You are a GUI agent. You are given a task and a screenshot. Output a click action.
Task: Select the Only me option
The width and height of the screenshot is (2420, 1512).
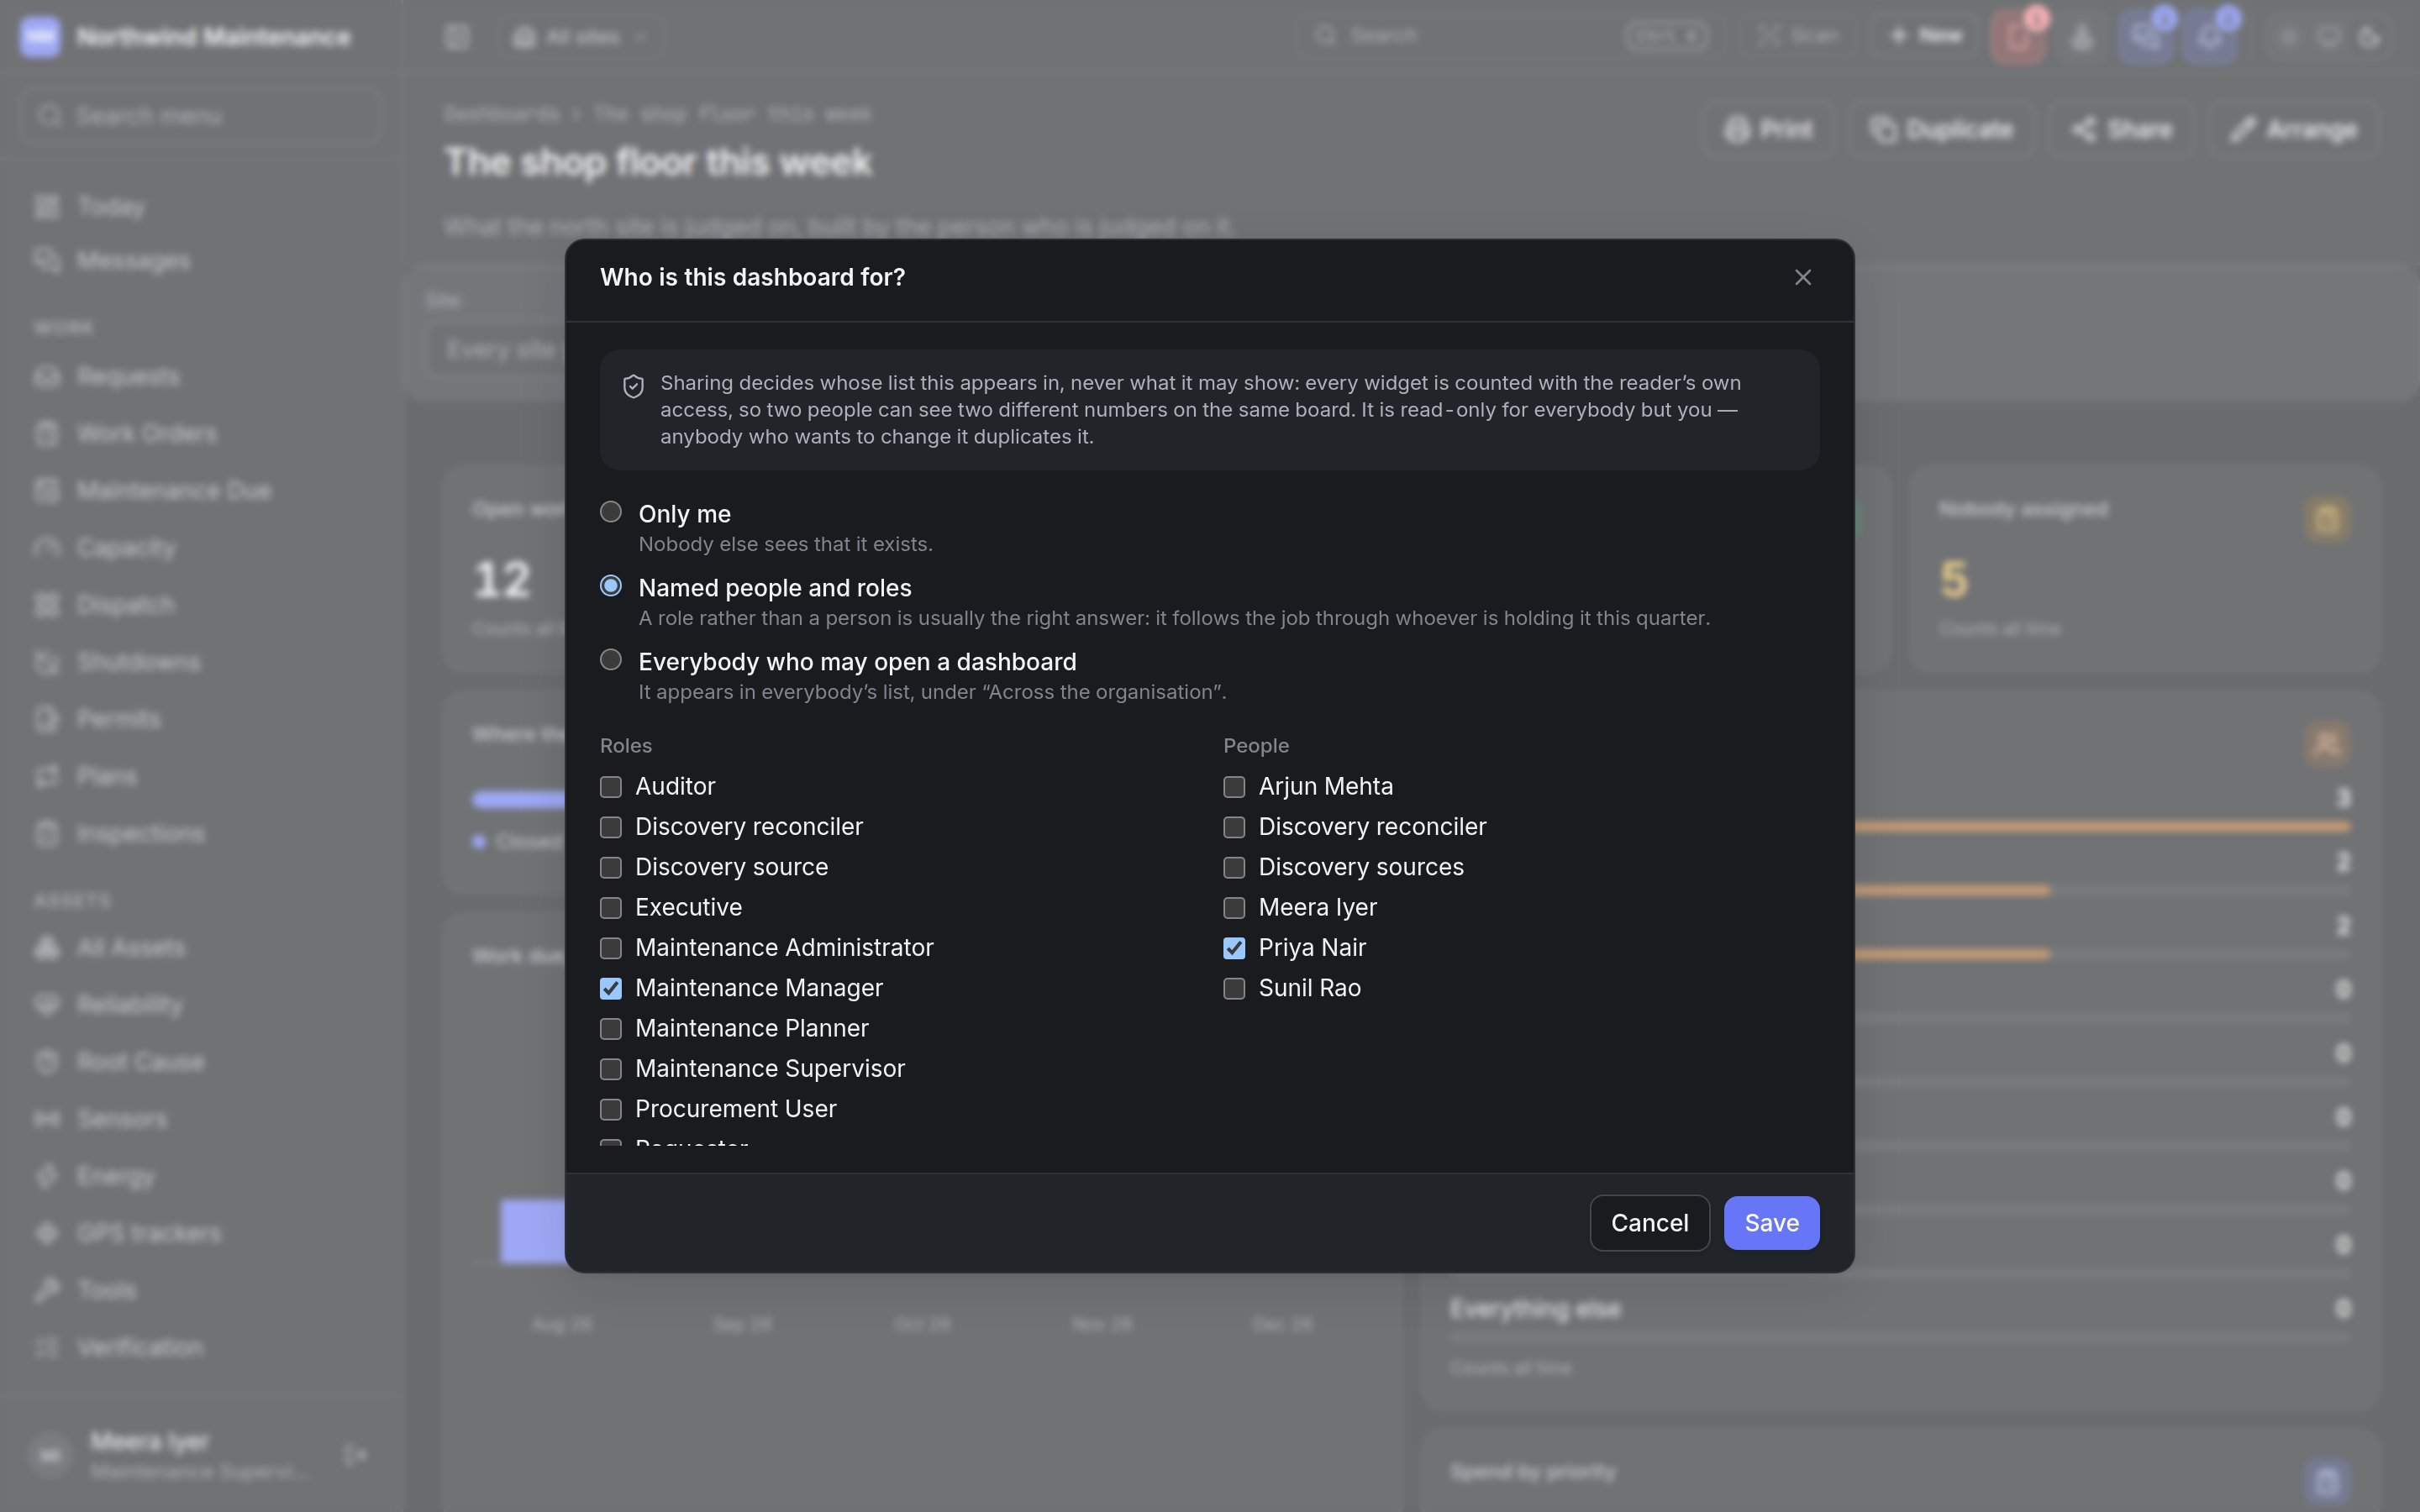[x=610, y=512]
